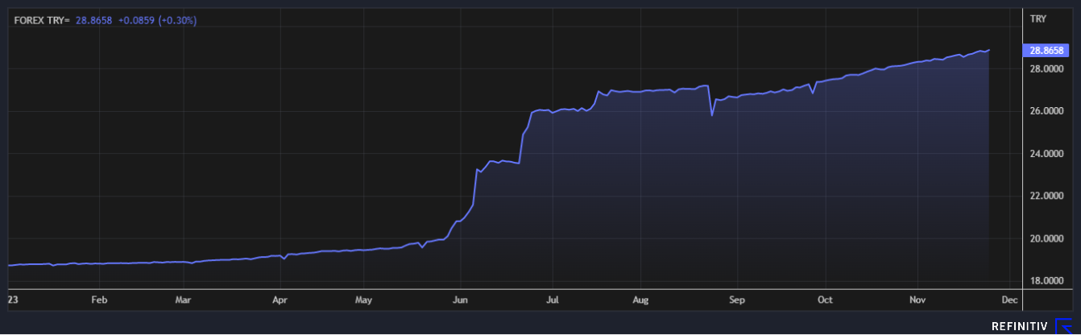This screenshot has width=1081, height=335.
Task: Click the Apr label on time axis
Action: pos(280,300)
